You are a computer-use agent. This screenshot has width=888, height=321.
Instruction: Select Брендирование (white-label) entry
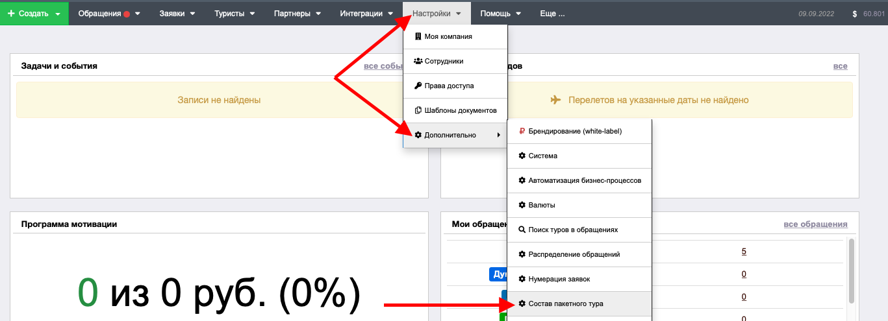(579, 131)
